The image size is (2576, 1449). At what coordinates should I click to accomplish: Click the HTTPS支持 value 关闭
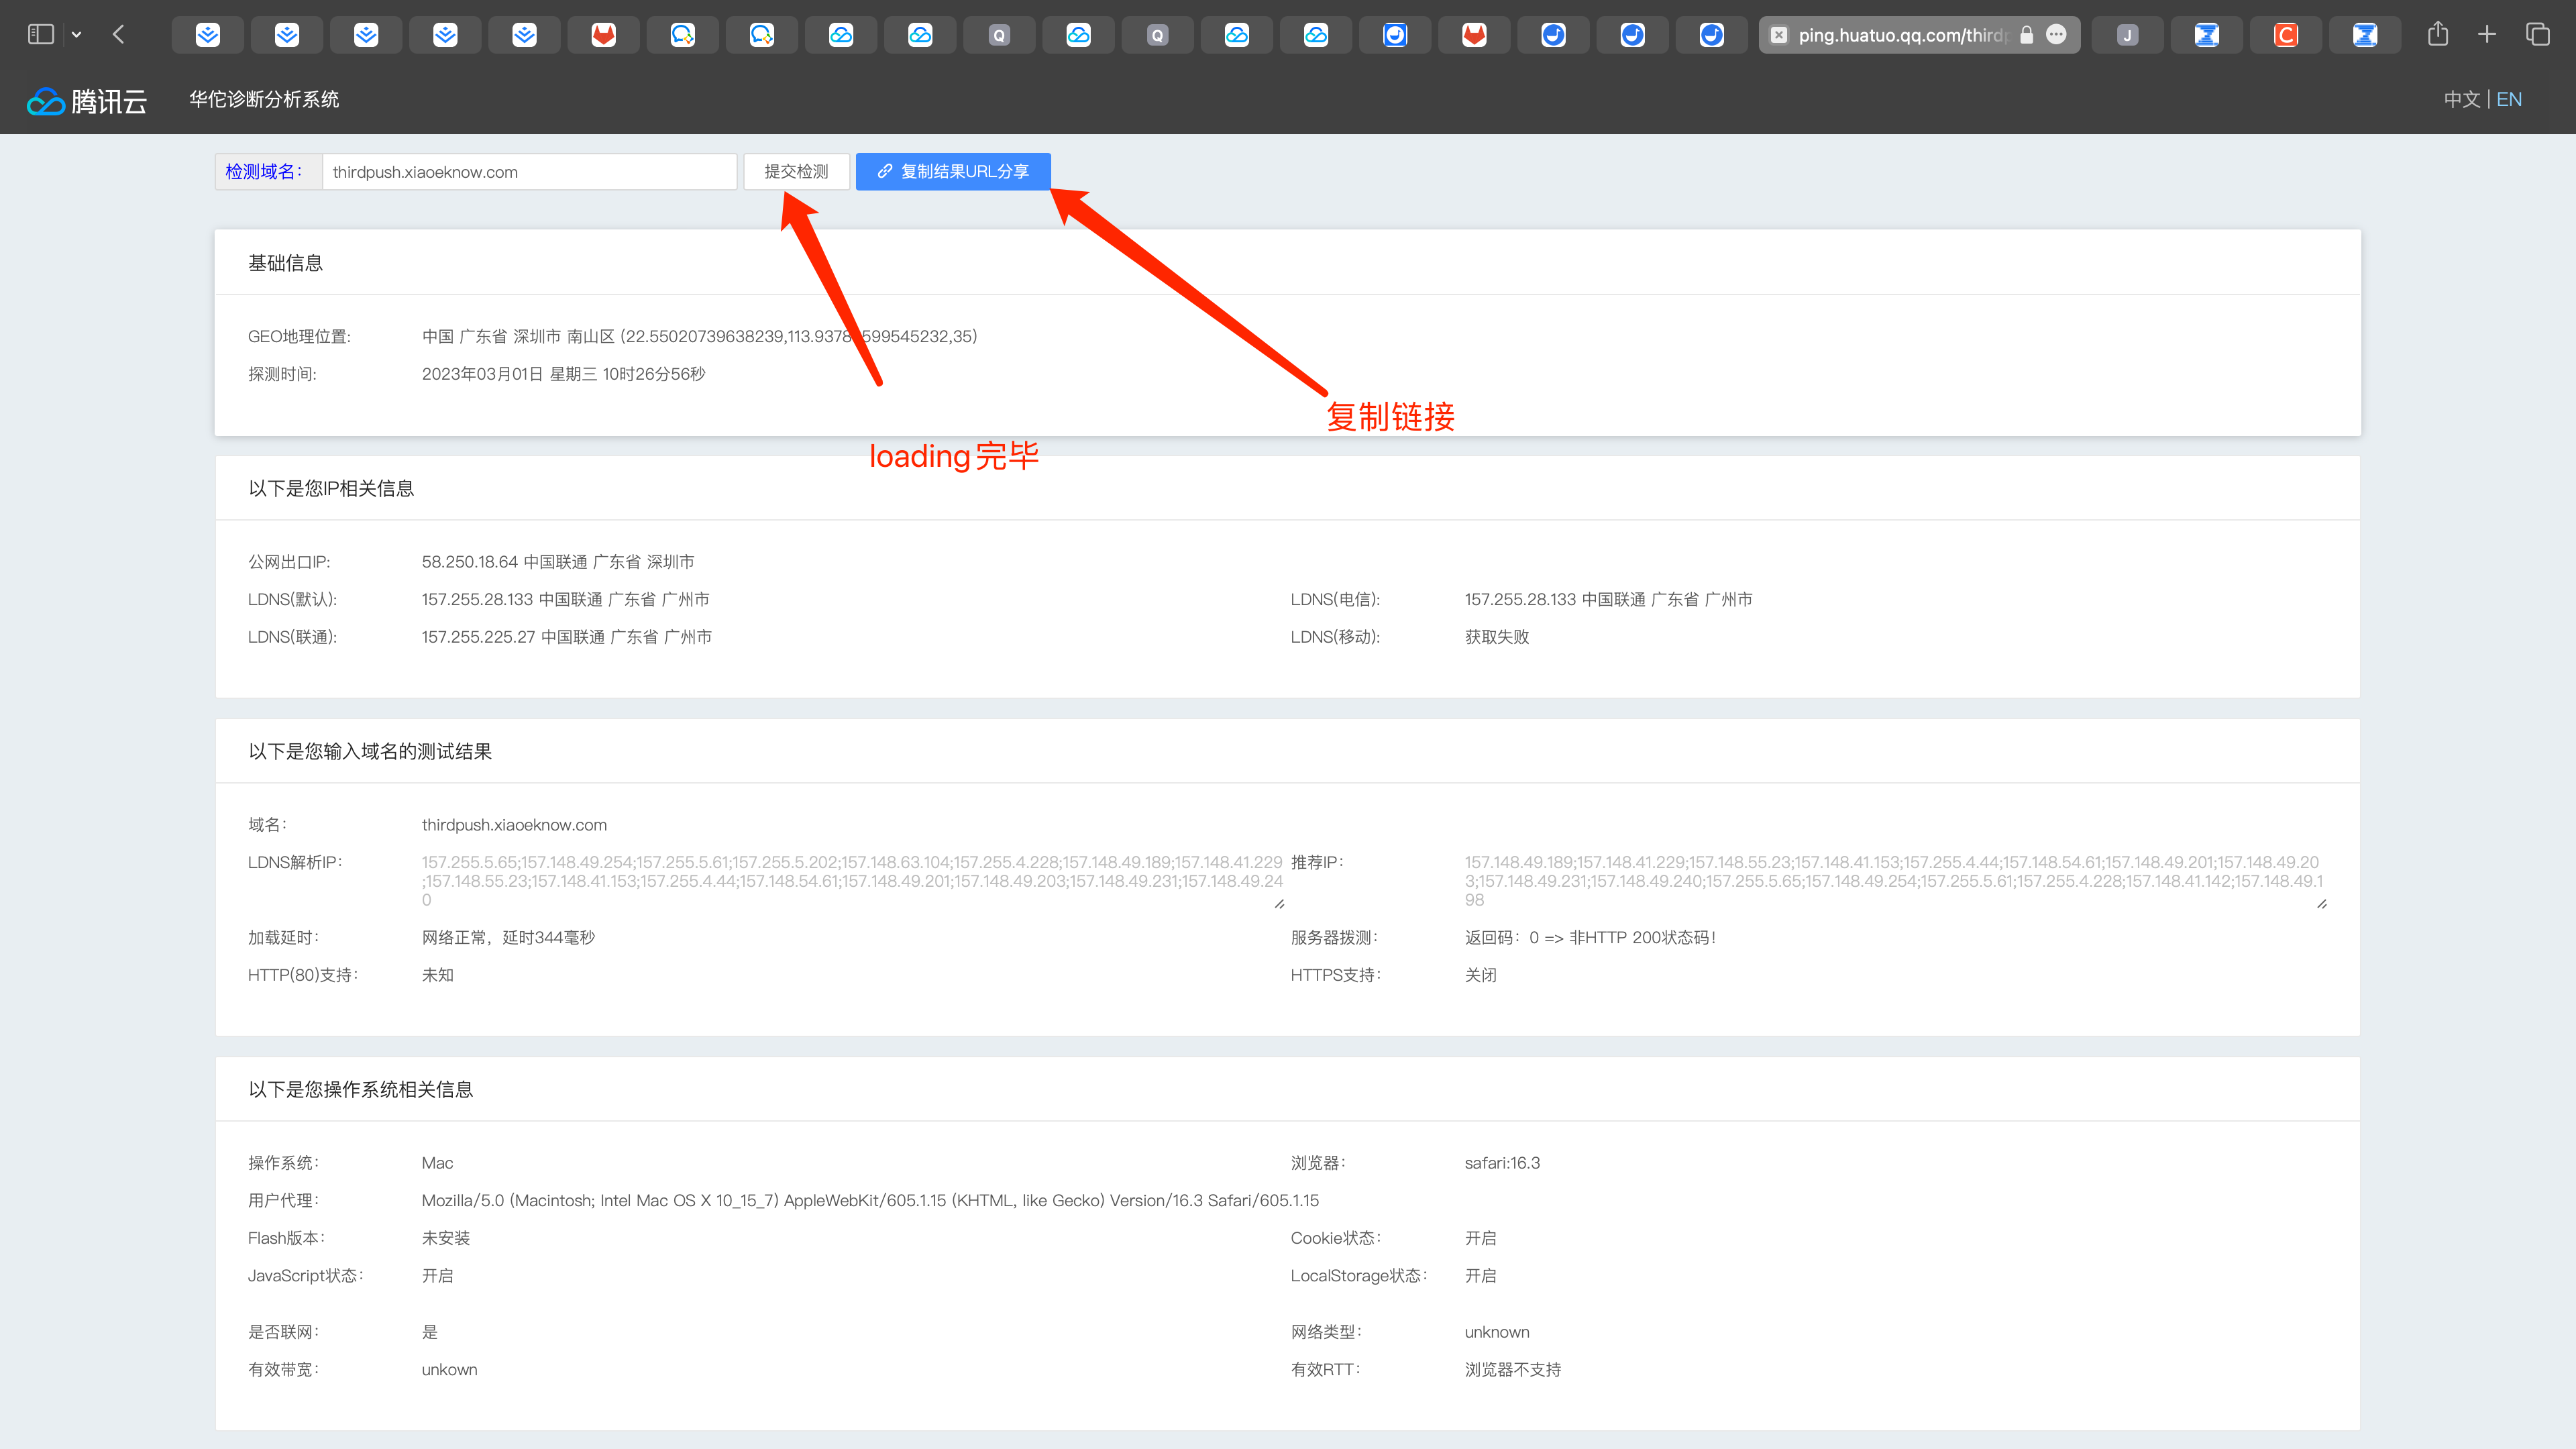[x=1480, y=975]
